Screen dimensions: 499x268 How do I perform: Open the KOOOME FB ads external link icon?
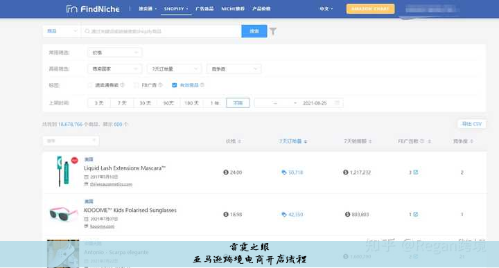click(x=416, y=215)
